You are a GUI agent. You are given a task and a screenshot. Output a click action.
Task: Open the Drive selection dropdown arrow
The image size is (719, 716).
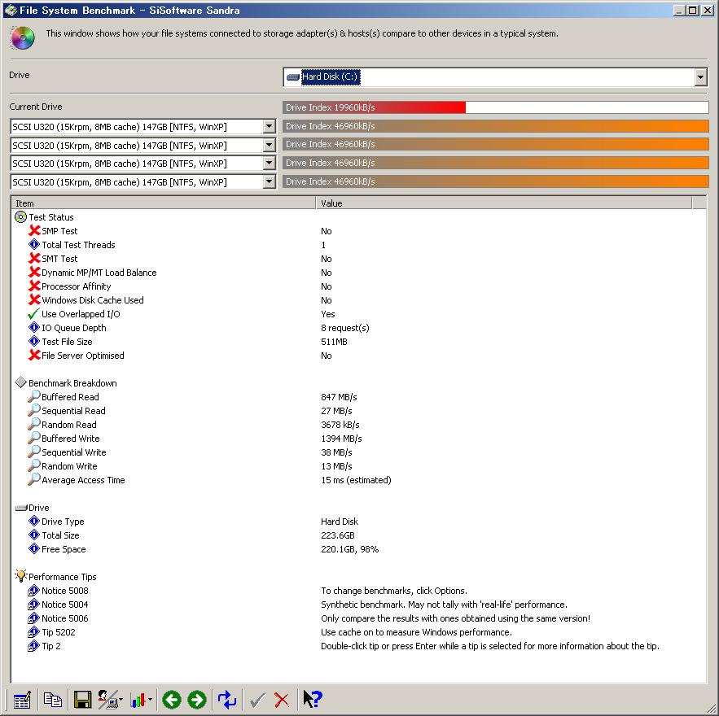click(700, 77)
